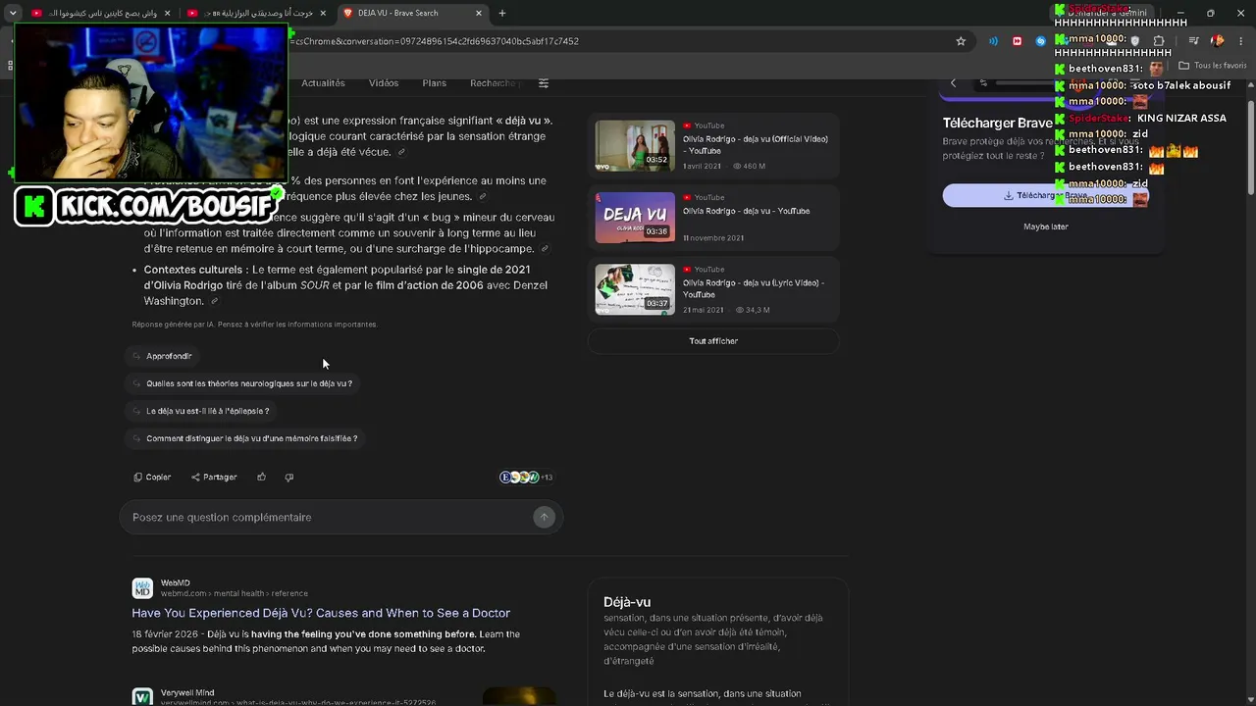This screenshot has width=1256, height=706.
Task: Click the thumbs up feedback icon
Action: pos(261,478)
